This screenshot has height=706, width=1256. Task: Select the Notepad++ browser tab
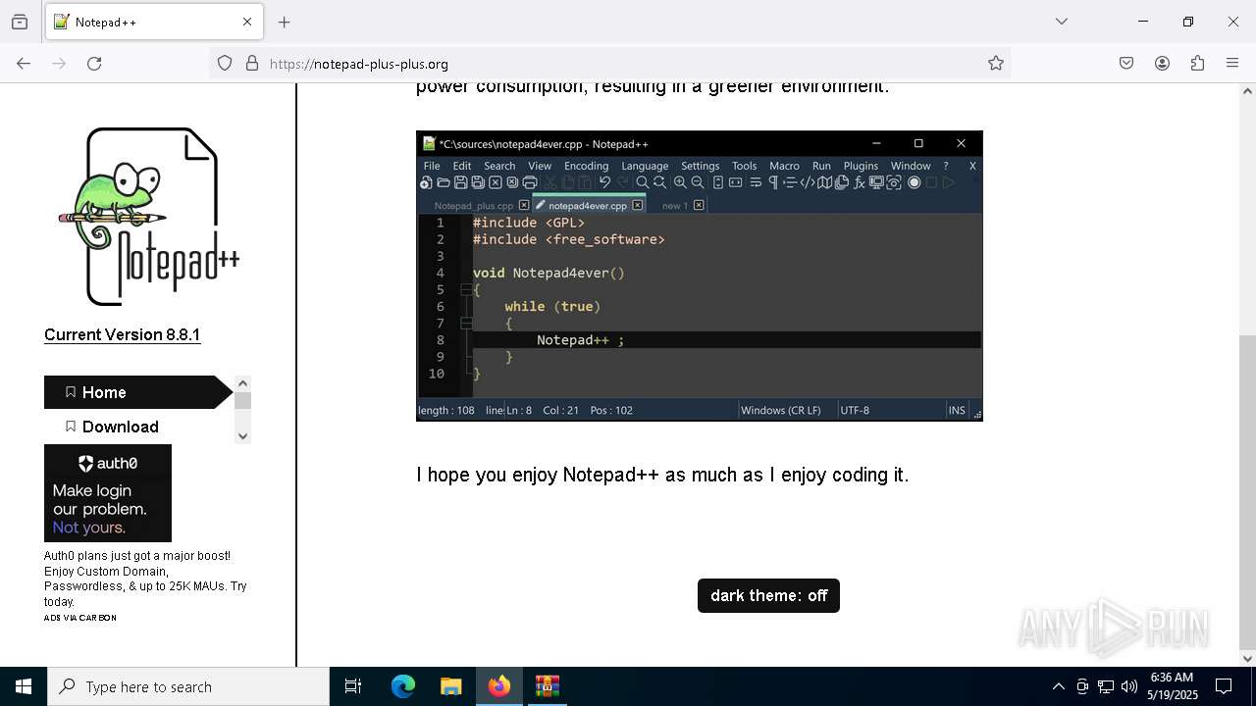[x=154, y=22]
